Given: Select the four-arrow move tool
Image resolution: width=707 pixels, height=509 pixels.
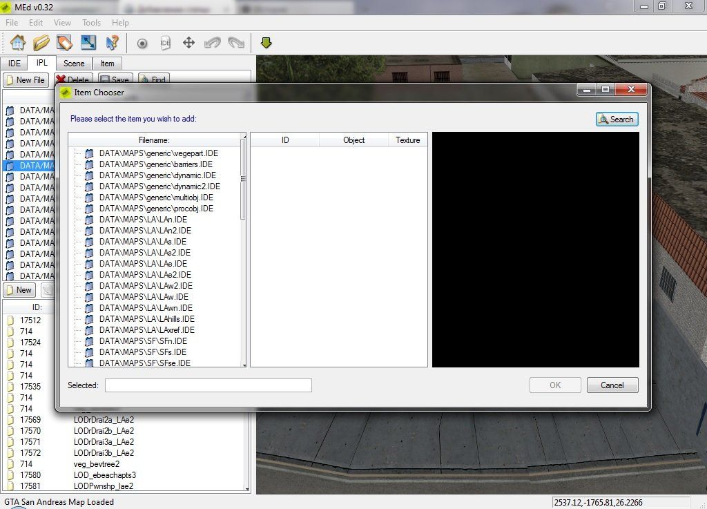Looking at the screenshot, I should (x=189, y=43).
